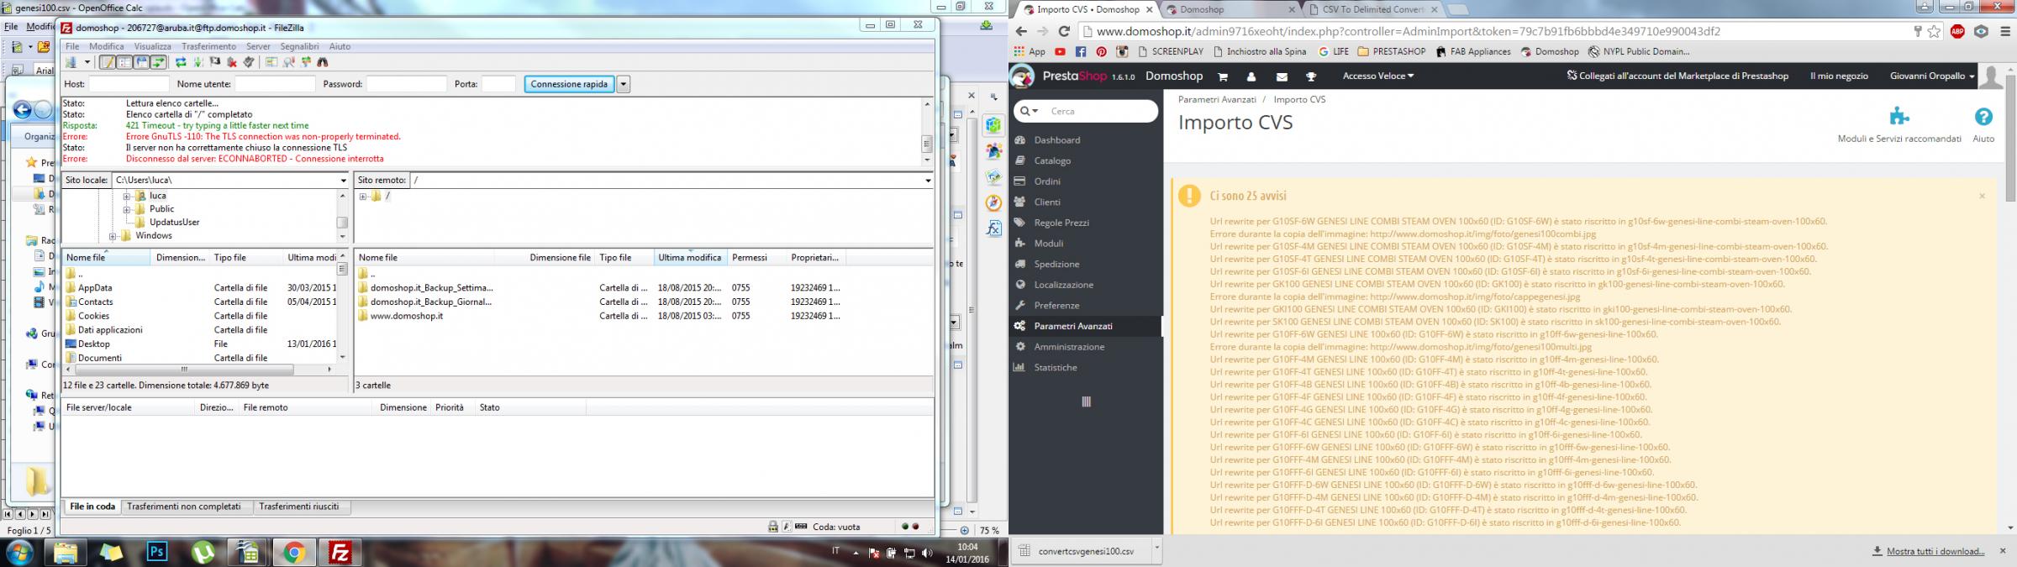Viewport: 2017px width, 567px height.
Task: Click the PrestaShop messages envelope icon
Action: pos(1282,76)
